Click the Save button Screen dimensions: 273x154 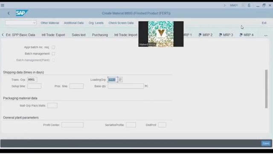tap(266, 143)
